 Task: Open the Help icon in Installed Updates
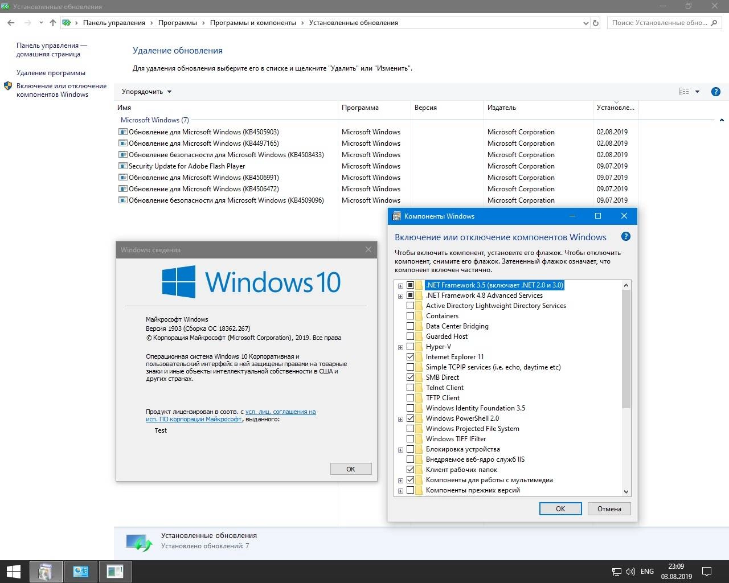pos(716,92)
